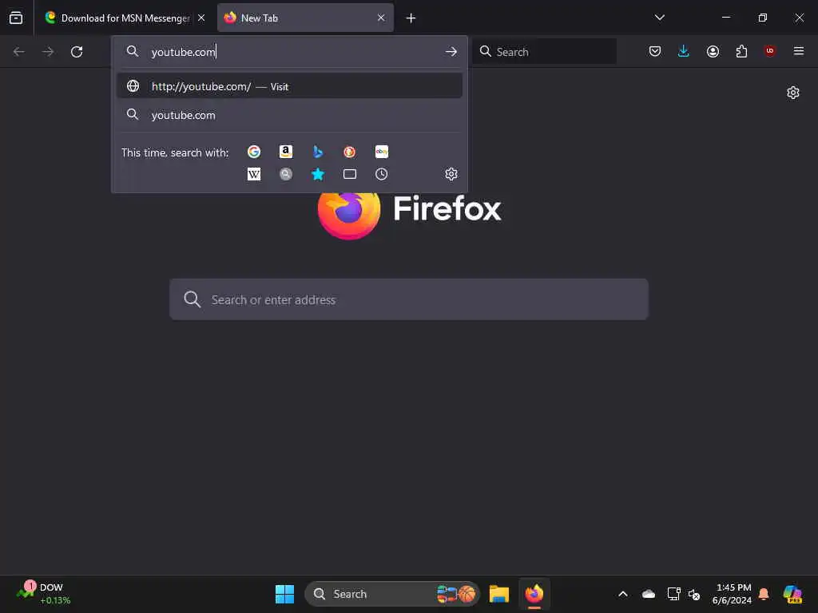
Task: Show the Downloads panel
Action: [x=684, y=51]
